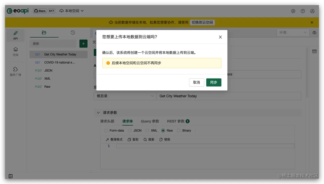Click 取消 to cancel the dialog
Screen dimensions: 324x184
pos(197,83)
